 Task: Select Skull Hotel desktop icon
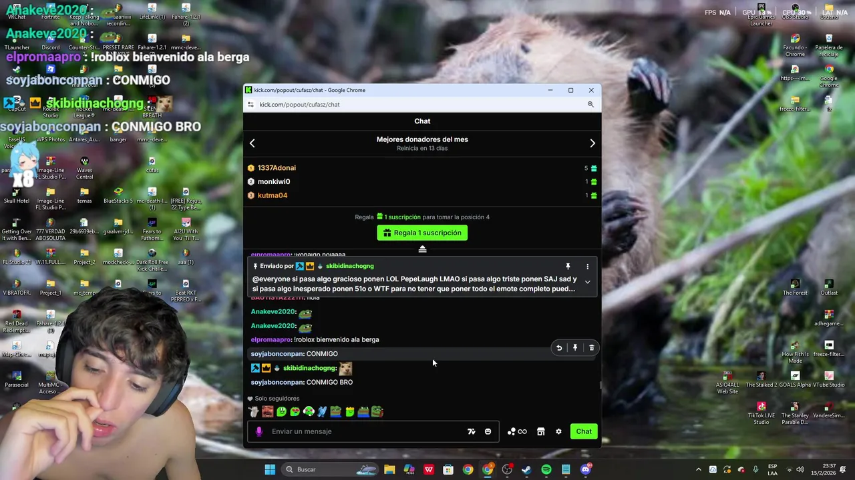17,195
